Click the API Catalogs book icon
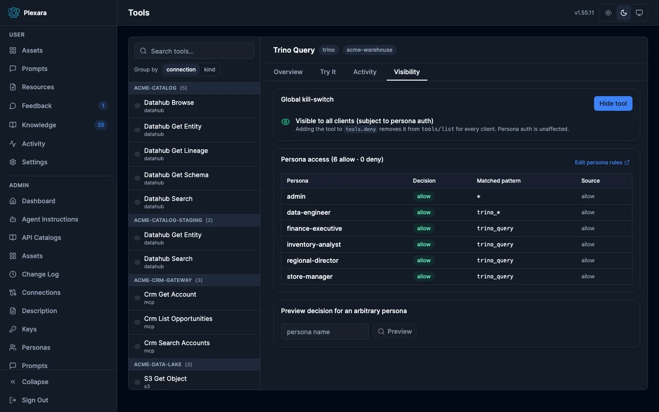This screenshot has width=659, height=412. [13, 238]
